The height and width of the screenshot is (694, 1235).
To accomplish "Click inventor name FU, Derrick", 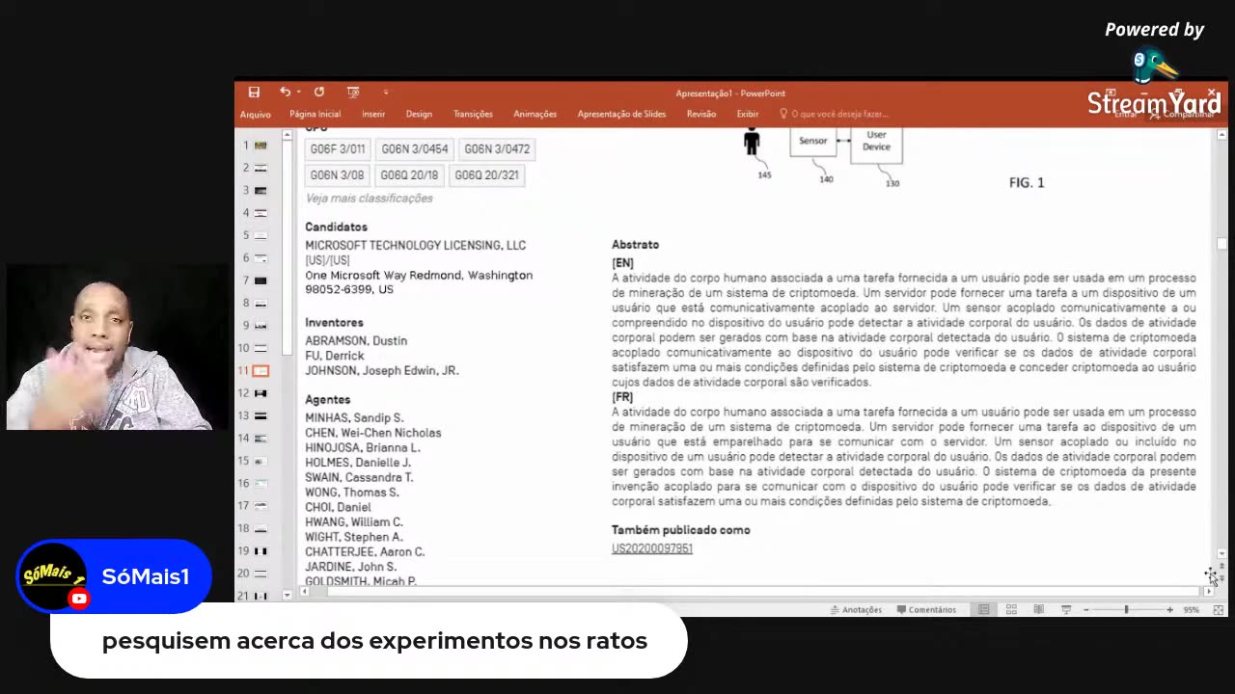I will pos(335,356).
